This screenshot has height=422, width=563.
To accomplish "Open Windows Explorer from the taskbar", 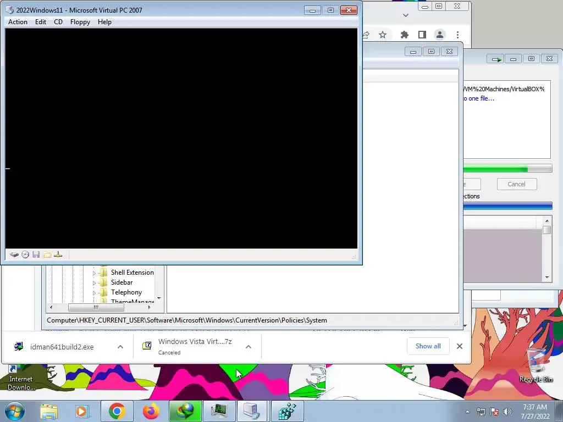I will (x=49, y=411).
